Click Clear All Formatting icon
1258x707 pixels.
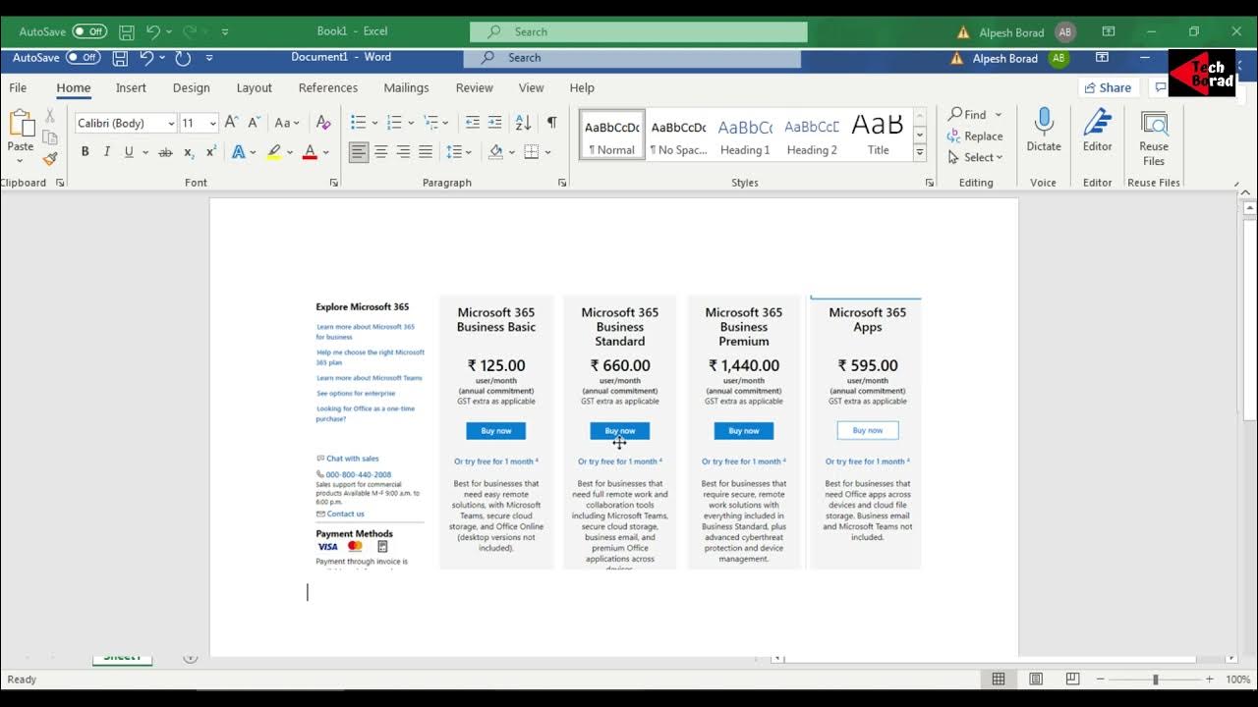[x=323, y=123]
